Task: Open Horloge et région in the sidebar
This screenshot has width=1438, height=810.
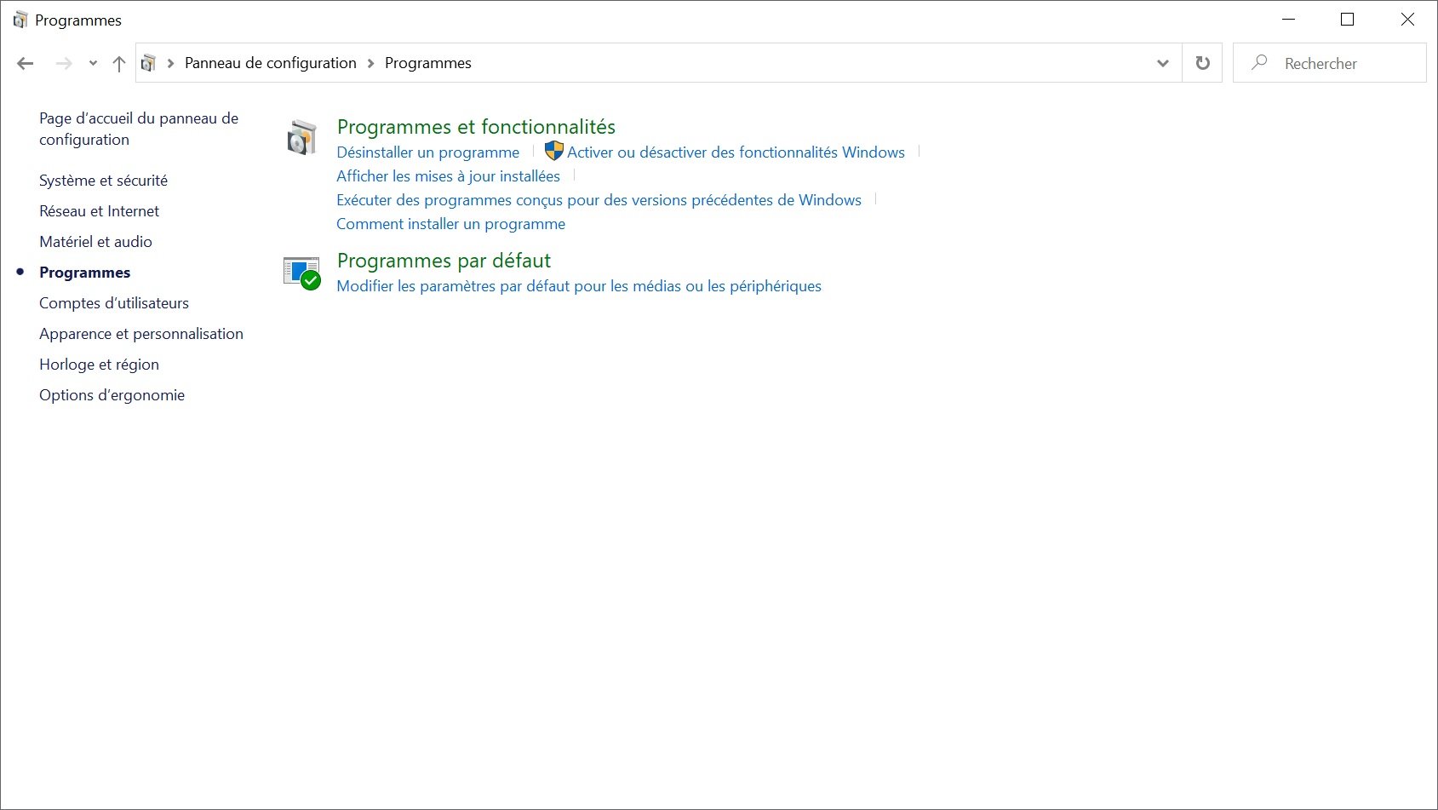Action: [x=99, y=365]
